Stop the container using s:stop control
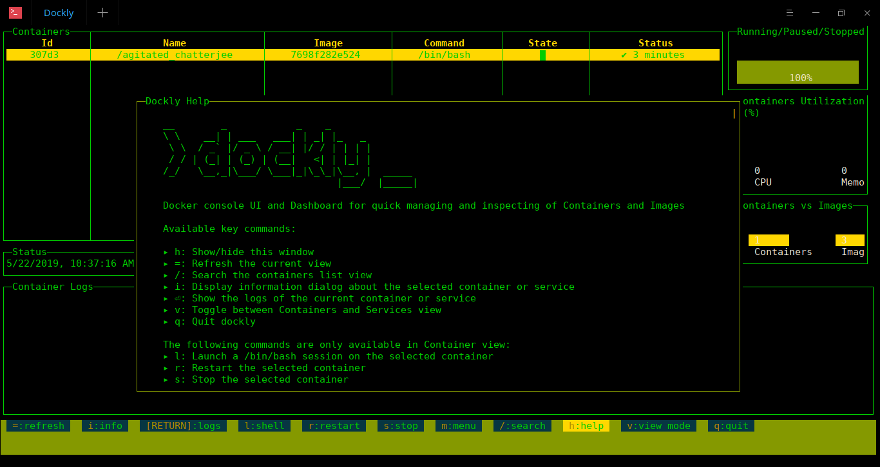This screenshot has height=467, width=880. [x=400, y=425]
